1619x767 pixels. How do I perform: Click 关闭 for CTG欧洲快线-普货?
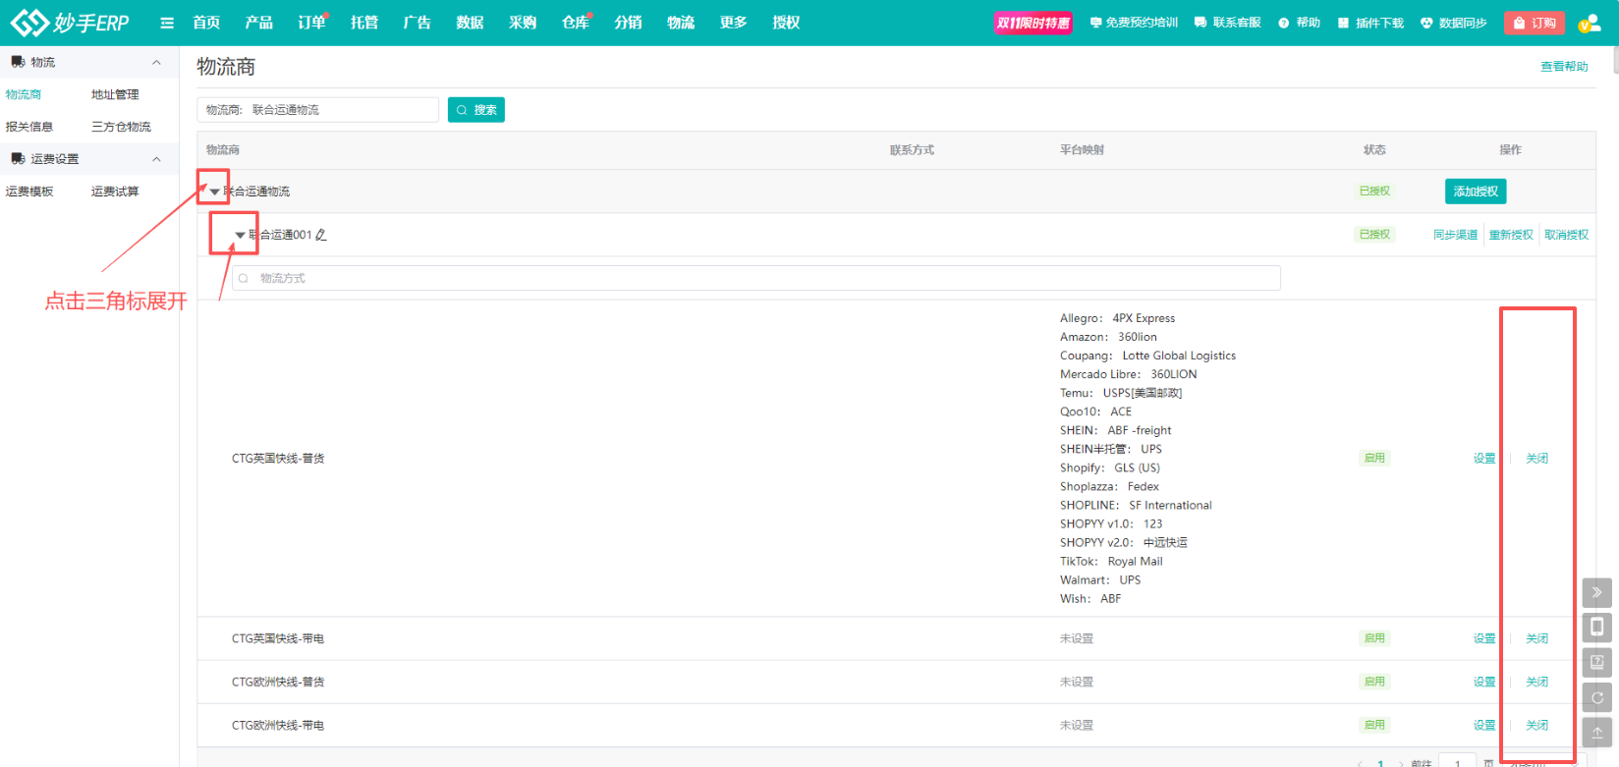tap(1537, 682)
